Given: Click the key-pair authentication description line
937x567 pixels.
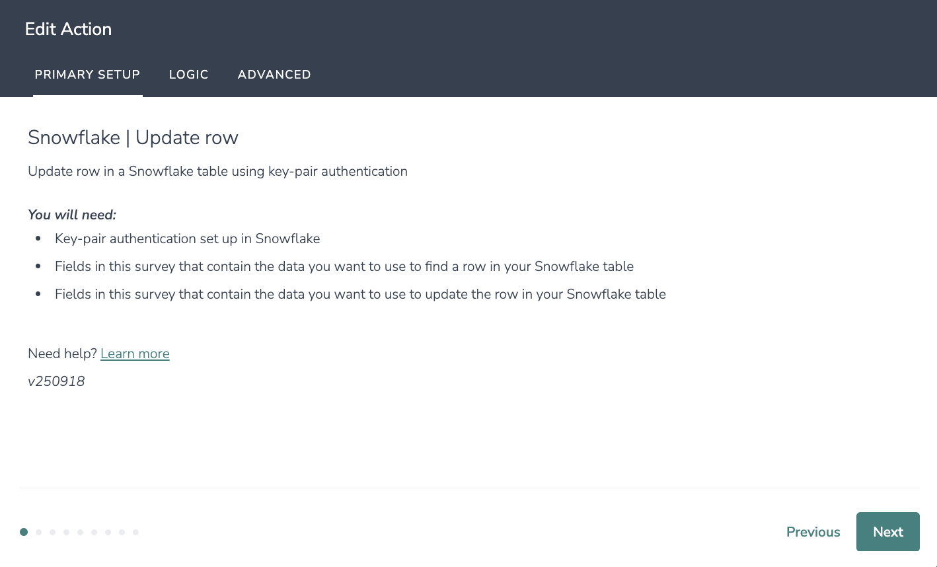Looking at the screenshot, I should (x=217, y=171).
